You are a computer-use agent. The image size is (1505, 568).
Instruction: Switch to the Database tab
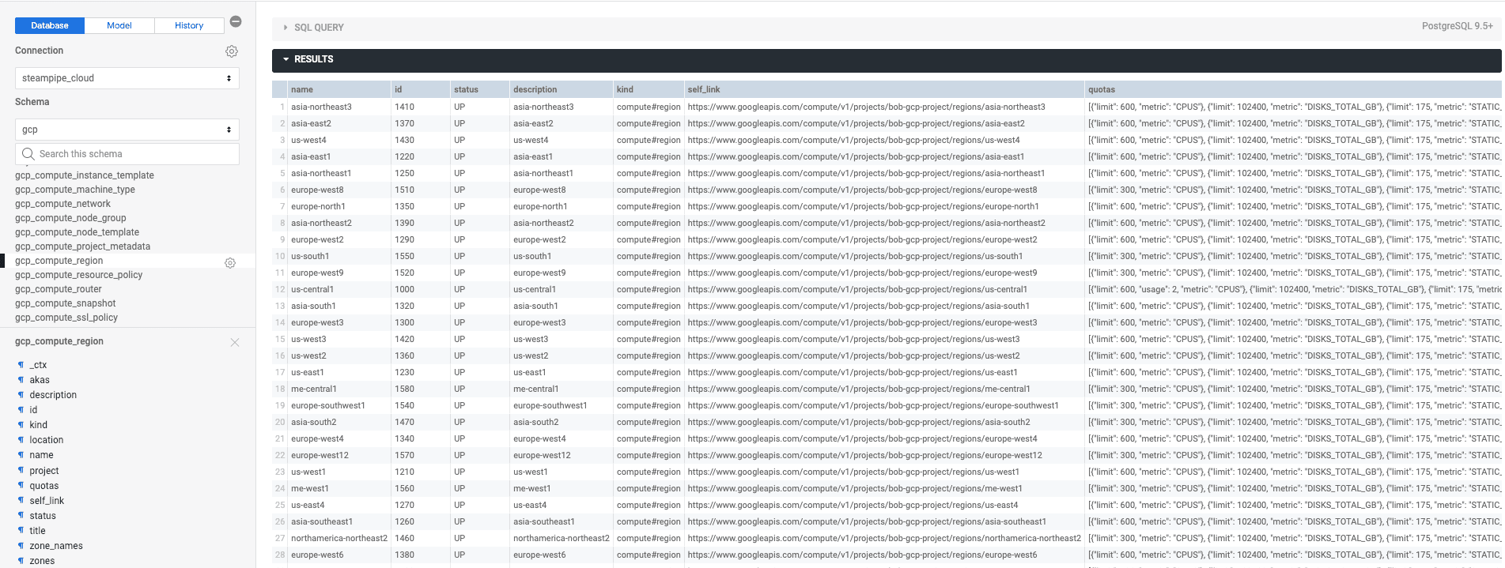pos(50,25)
